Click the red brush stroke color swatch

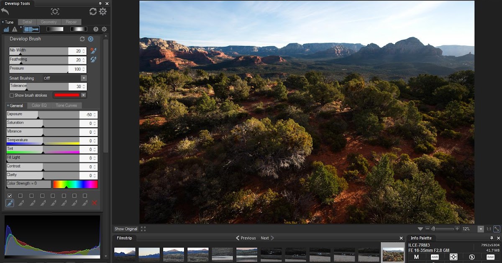click(67, 95)
